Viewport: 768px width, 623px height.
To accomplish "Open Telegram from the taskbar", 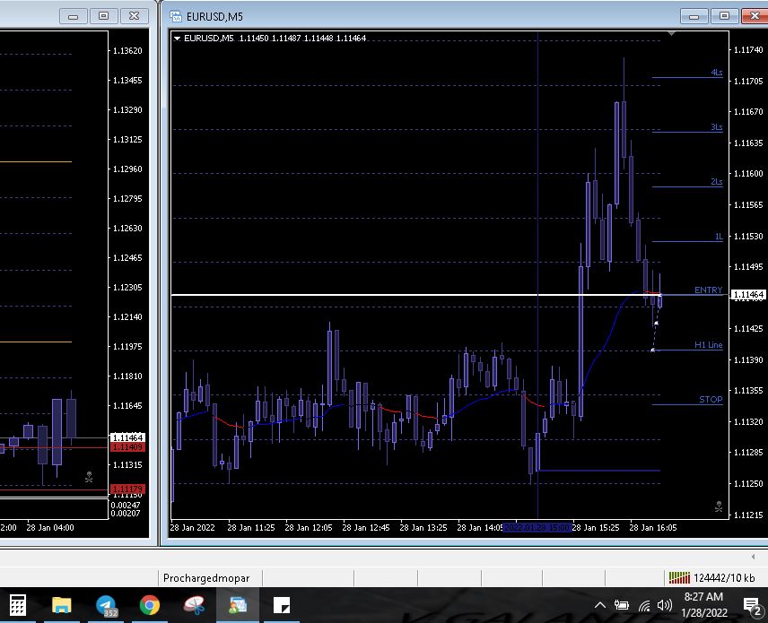I will click(x=106, y=605).
